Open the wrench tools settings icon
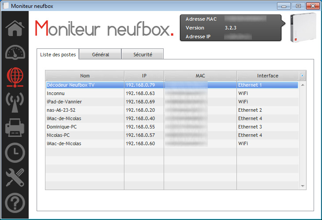The height and width of the screenshot is (220, 322). click(x=15, y=177)
